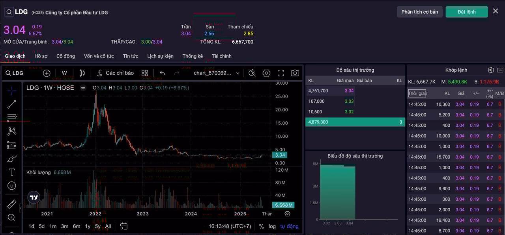Select the Fibonacci retracement tool
This screenshot has width=505, height=235.
[12, 118]
